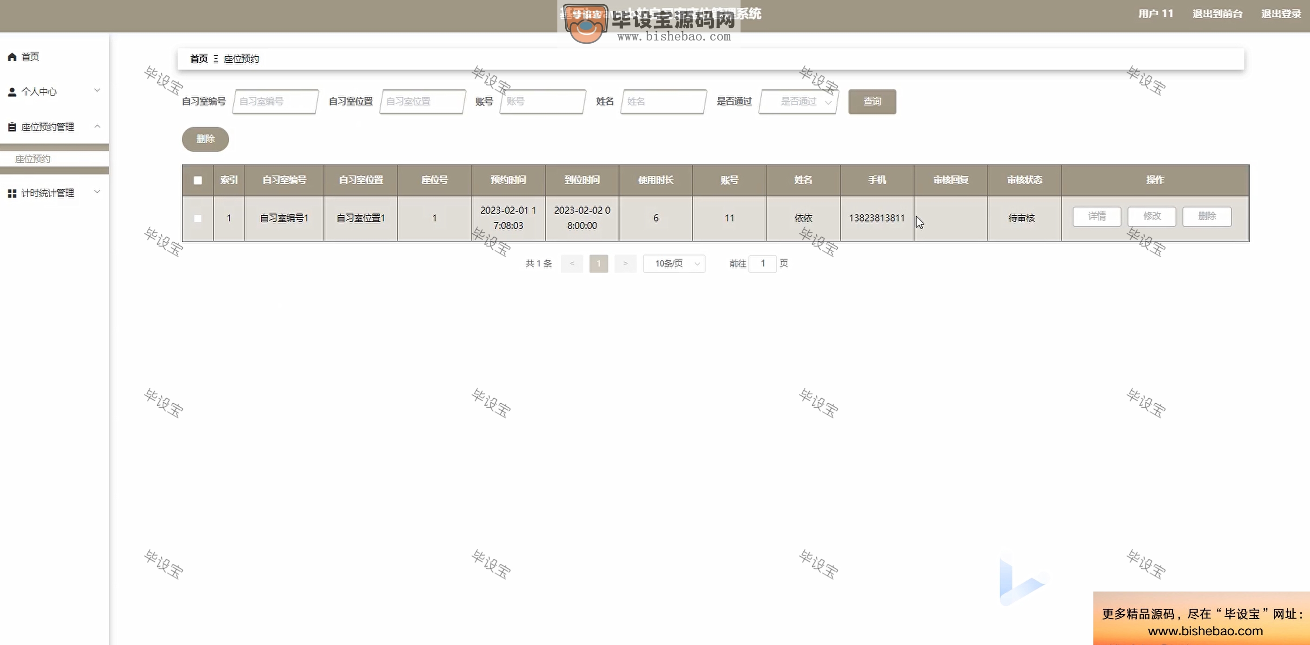Click the 查询 search button

point(872,101)
